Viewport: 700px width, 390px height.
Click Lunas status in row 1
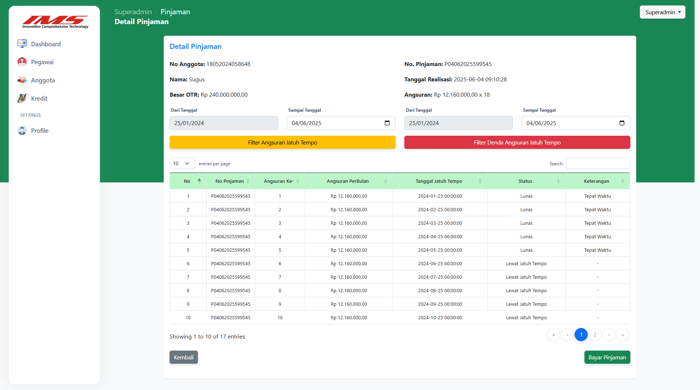tap(526, 196)
